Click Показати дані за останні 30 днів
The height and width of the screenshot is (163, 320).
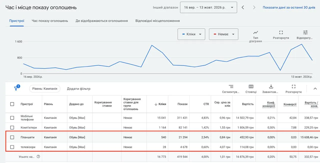coord(289,7)
